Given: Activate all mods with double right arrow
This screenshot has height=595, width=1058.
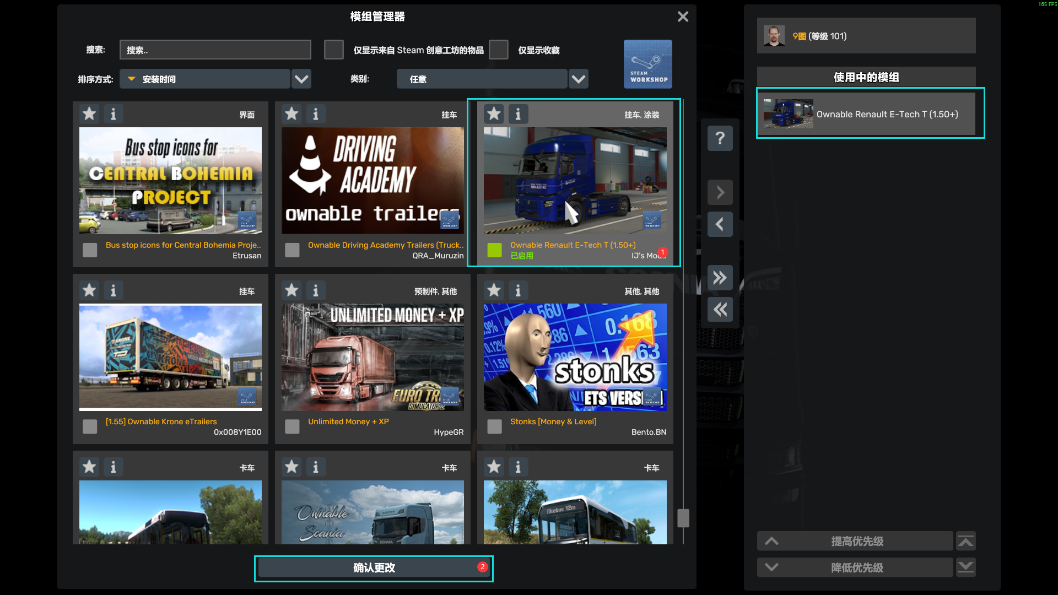Looking at the screenshot, I should pyautogui.click(x=720, y=277).
